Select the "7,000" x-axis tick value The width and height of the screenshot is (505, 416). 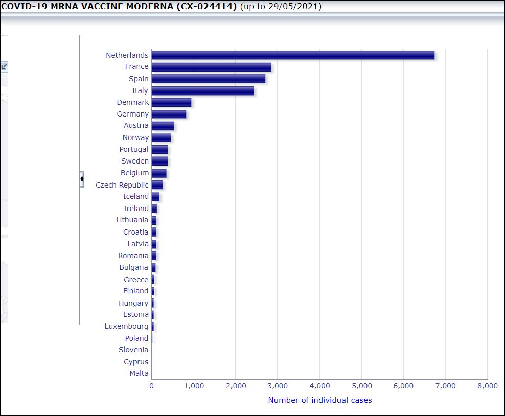coord(445,386)
